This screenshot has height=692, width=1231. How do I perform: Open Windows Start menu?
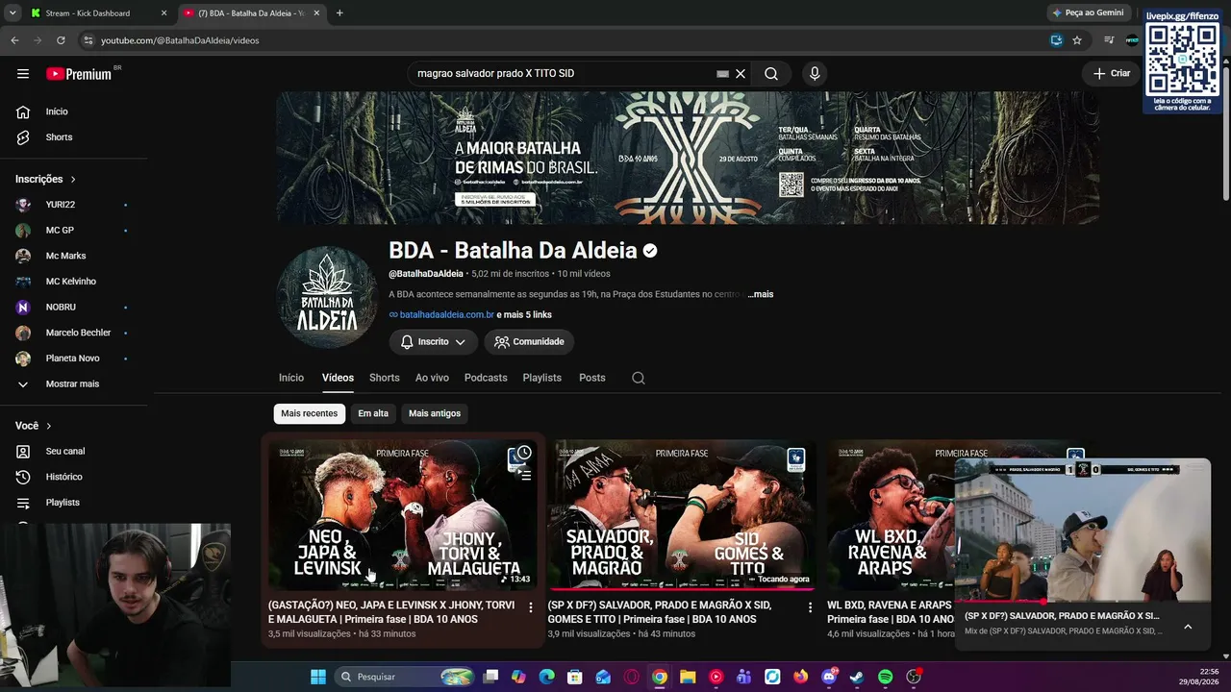click(x=318, y=677)
